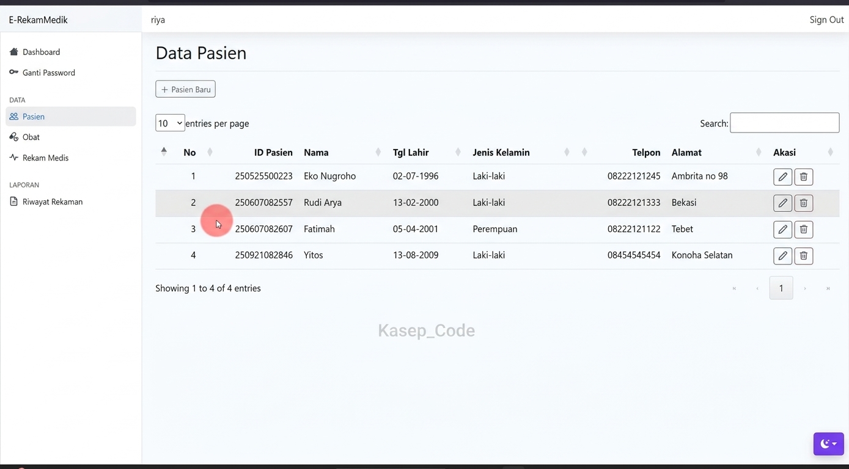Go to Ganti Password page
This screenshot has width=849, height=469.
point(71,73)
